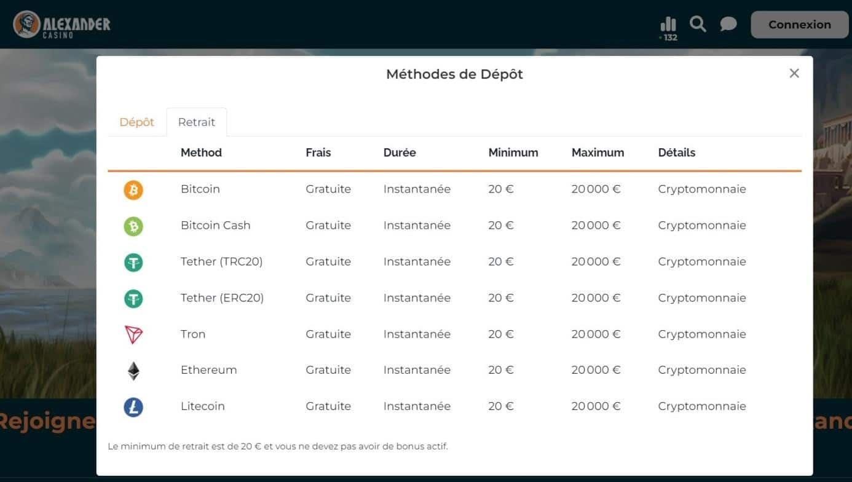Click the Tether (TRC20) row icon
Viewport: 852px width, 482px height.
133,263
